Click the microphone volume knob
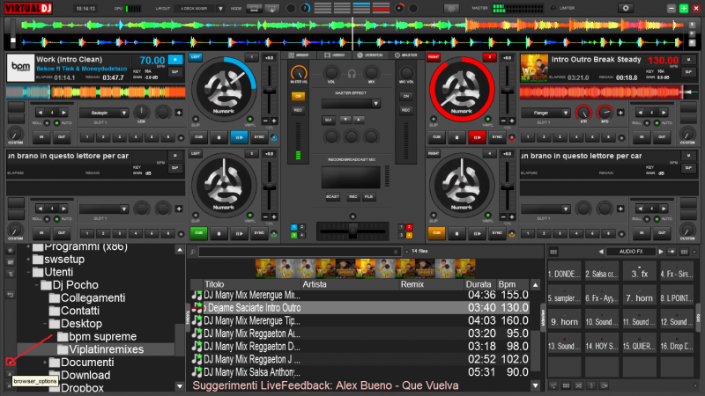Screen dimensions: 705x396 click(x=406, y=73)
